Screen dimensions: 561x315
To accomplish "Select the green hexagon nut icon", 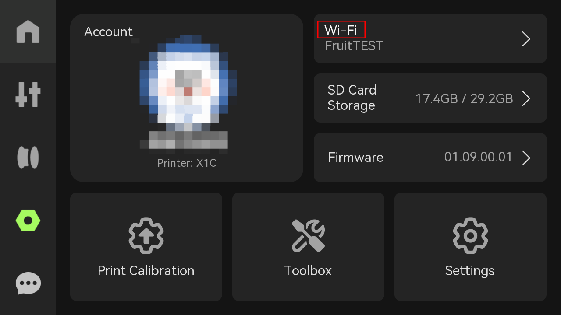I will point(28,221).
